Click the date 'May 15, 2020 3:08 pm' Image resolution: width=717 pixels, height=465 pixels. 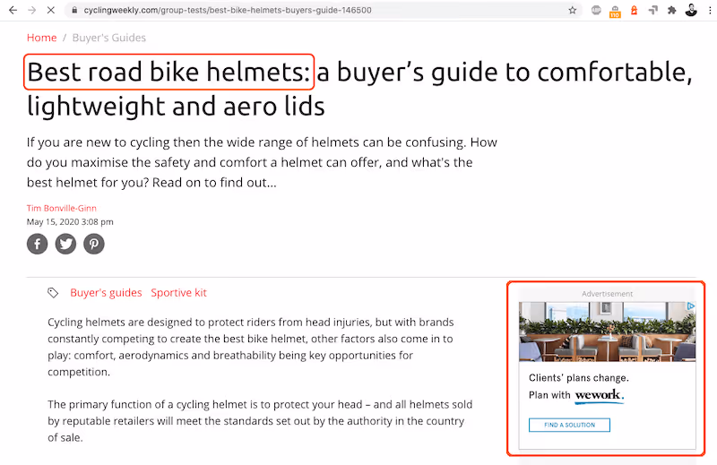point(70,222)
